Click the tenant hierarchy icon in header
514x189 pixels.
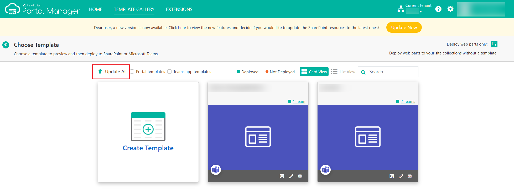(x=401, y=9)
